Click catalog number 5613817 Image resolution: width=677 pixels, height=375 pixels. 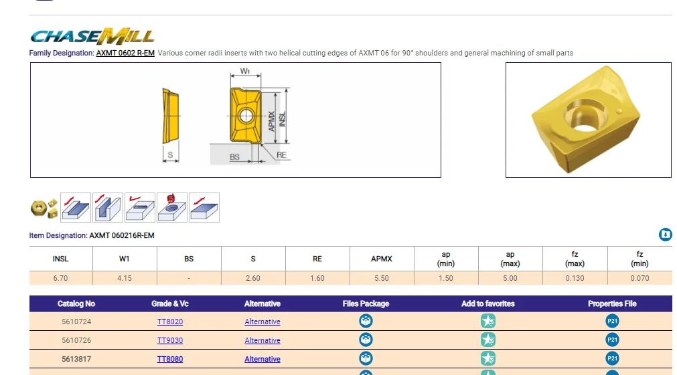[x=76, y=359]
